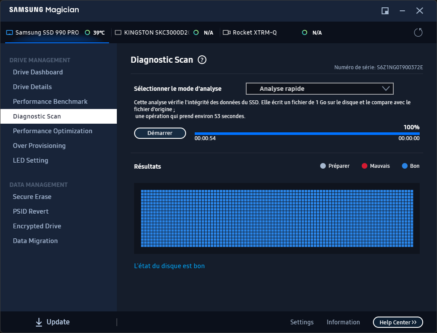Close the Samsung Magician window

(x=419, y=11)
